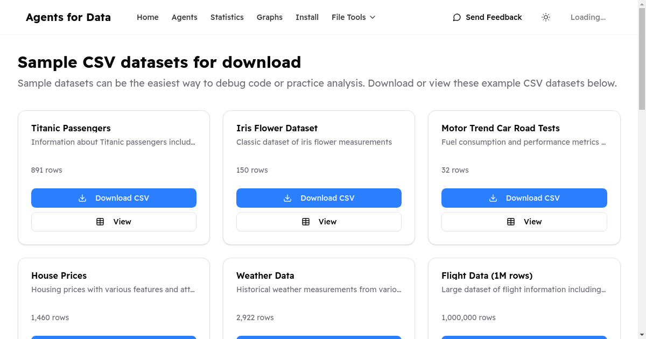The height and width of the screenshot is (339, 646).
Task: Open the Install page
Action: [307, 17]
